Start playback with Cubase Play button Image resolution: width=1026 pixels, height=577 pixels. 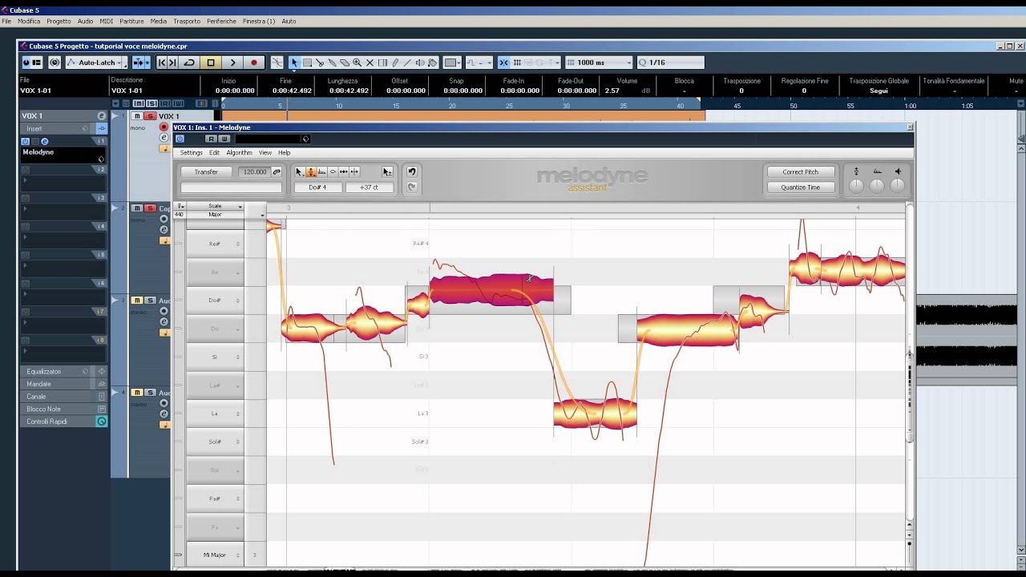coord(232,63)
